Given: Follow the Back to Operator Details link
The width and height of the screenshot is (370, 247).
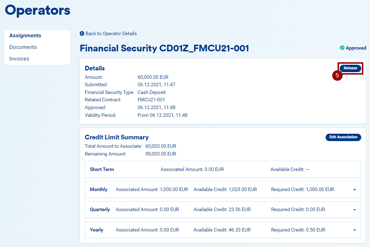Looking at the screenshot, I should click(x=111, y=33).
